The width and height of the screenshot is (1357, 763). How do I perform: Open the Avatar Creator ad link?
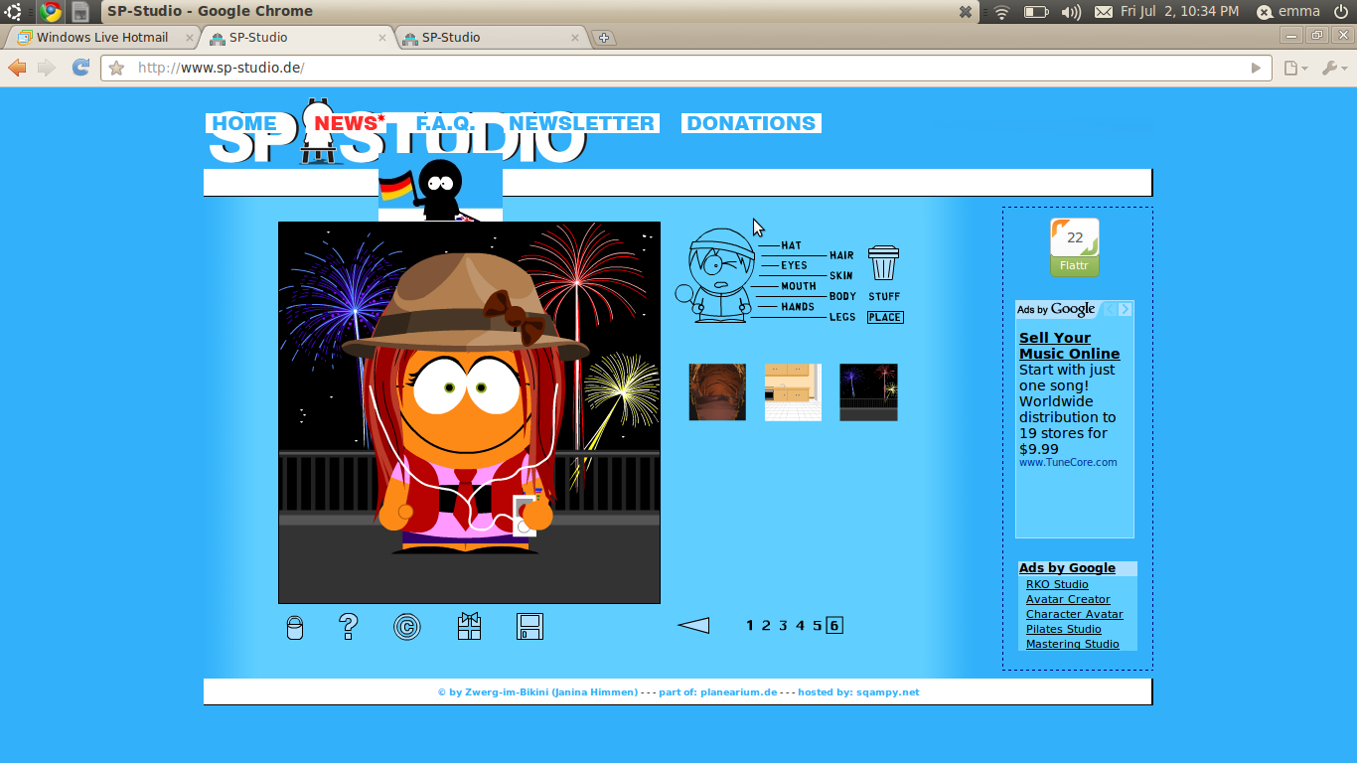tap(1068, 599)
